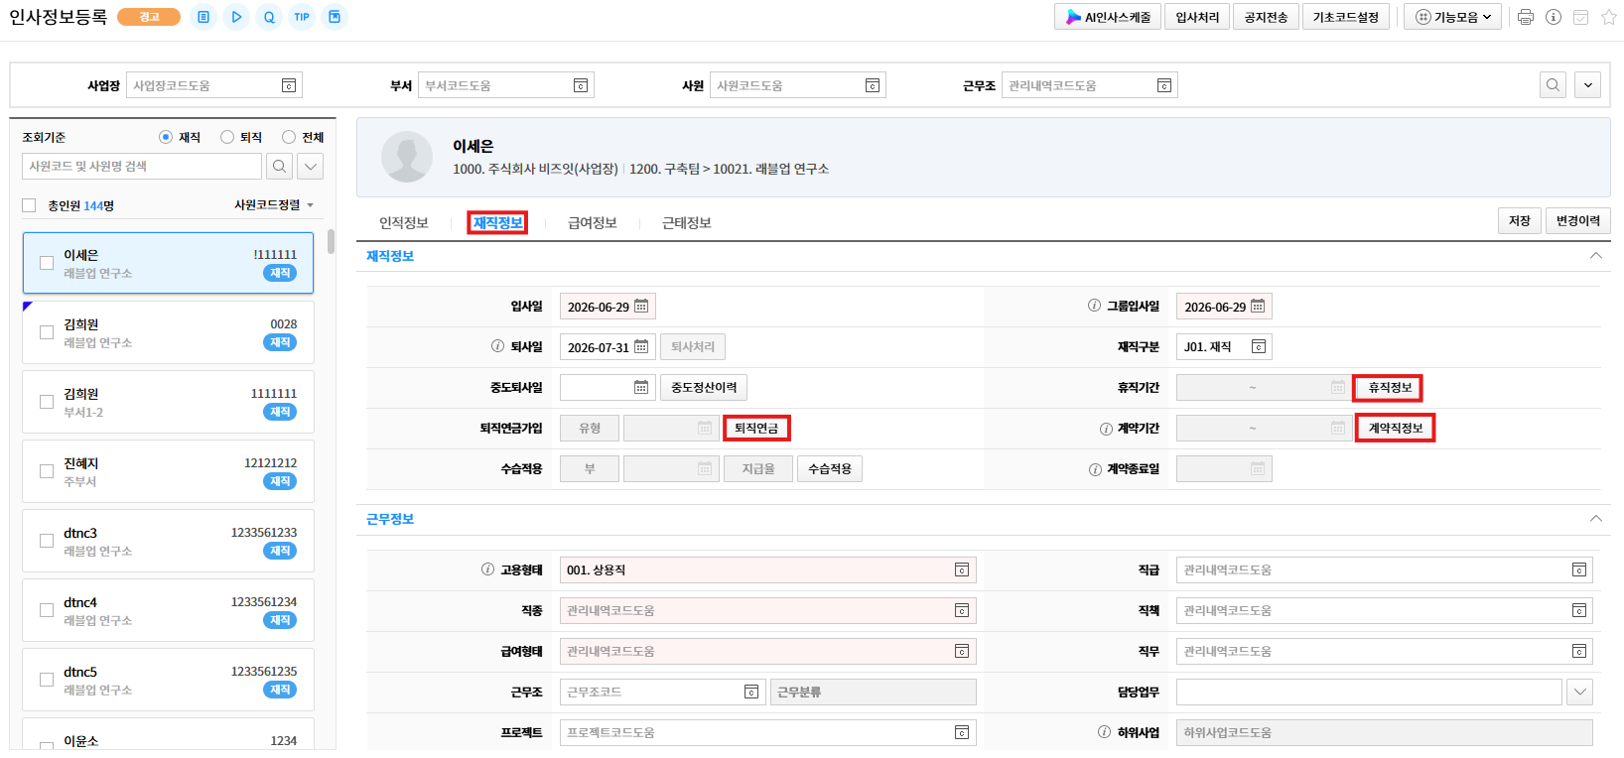Open 급여형태 code helper icon
Viewport: 1624px width, 758px height.
tap(962, 652)
